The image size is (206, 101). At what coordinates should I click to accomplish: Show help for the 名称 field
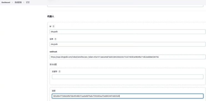pyautogui.click(x=56, y=39)
